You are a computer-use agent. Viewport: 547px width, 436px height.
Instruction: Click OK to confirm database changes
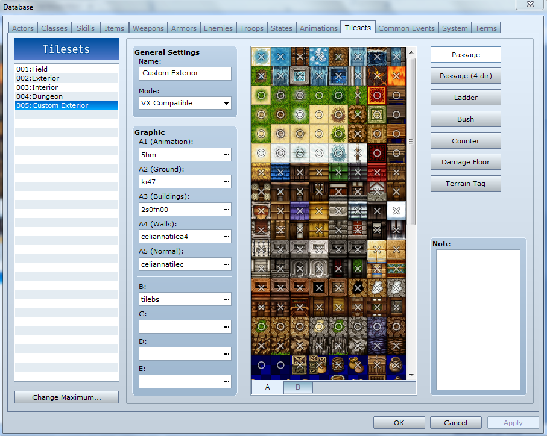click(399, 422)
